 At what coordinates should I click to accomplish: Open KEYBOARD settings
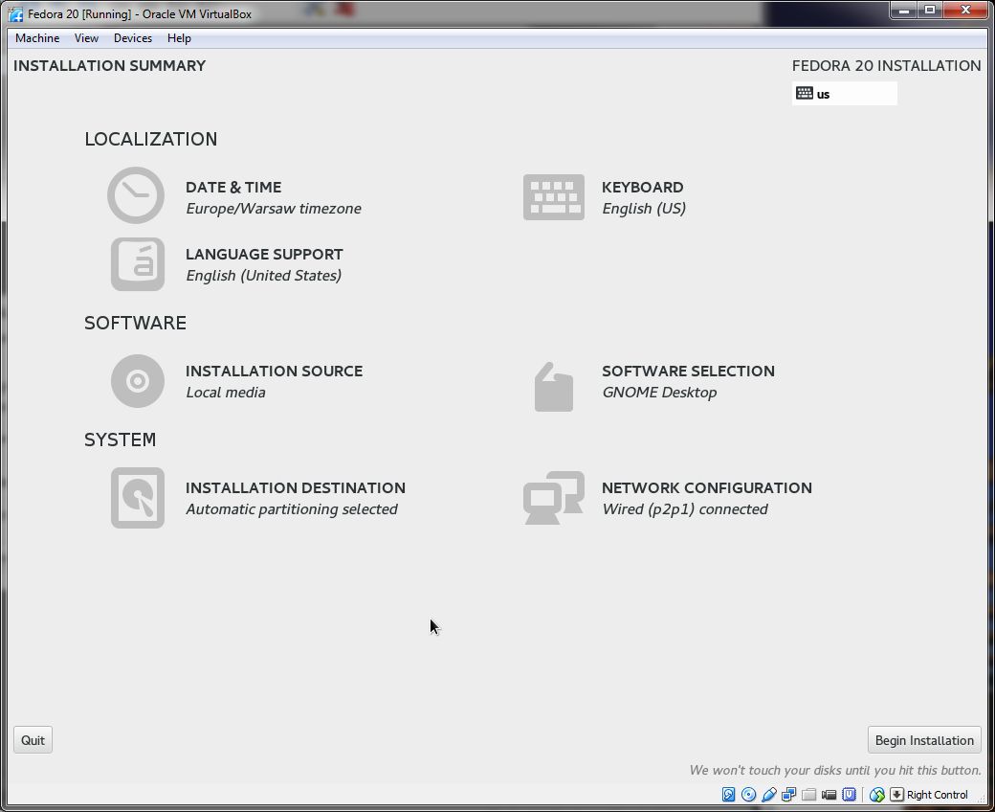click(x=642, y=188)
